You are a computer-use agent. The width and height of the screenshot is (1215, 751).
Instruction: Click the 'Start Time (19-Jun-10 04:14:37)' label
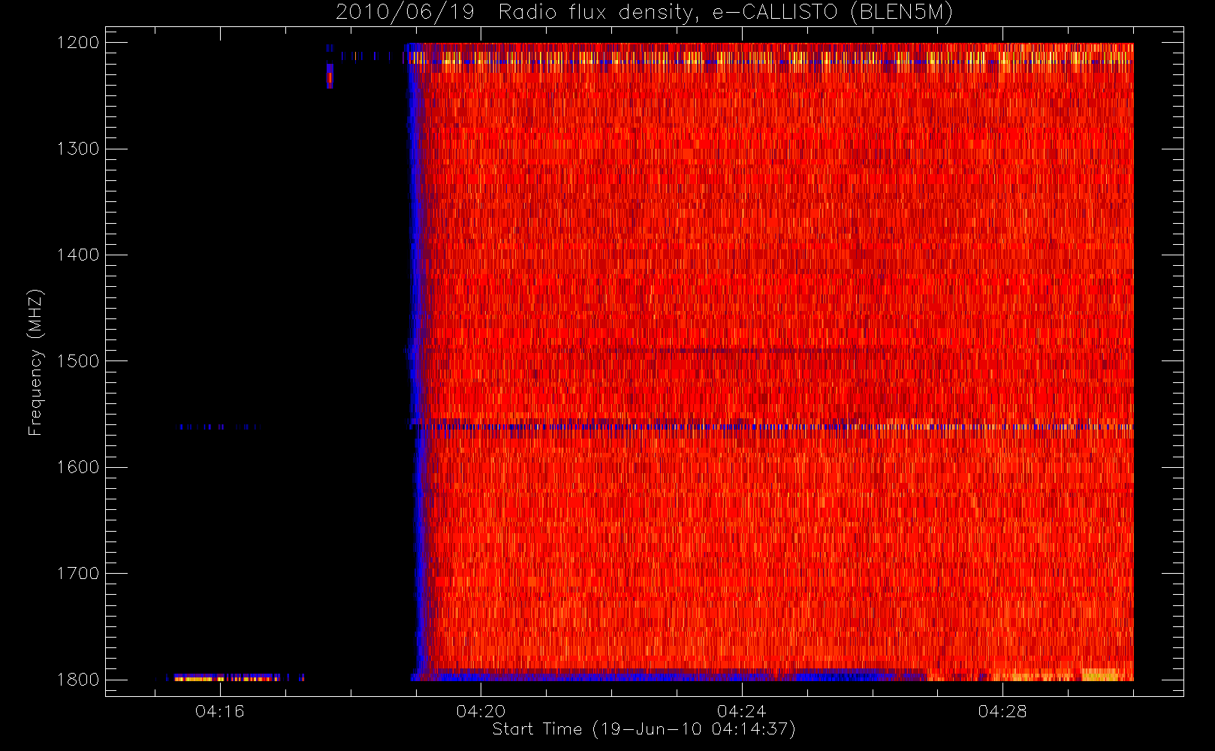tap(644, 729)
